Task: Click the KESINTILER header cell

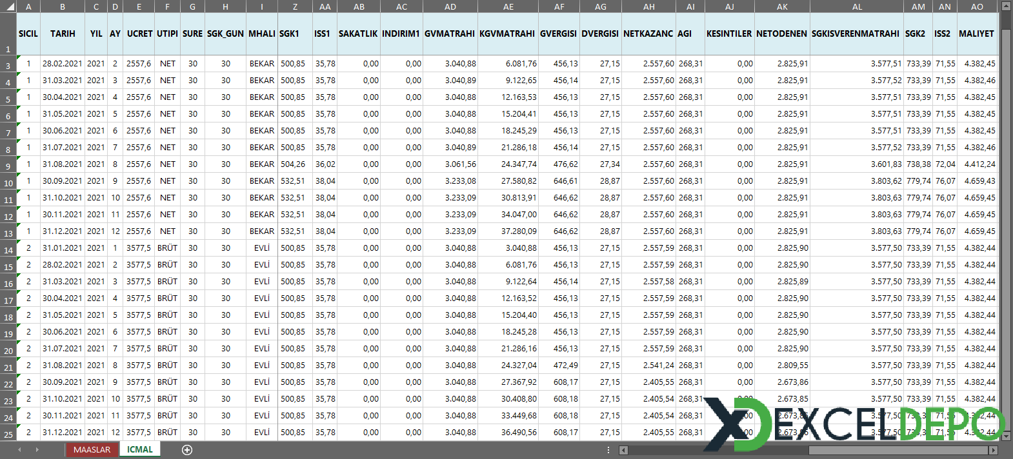Action: (x=729, y=34)
